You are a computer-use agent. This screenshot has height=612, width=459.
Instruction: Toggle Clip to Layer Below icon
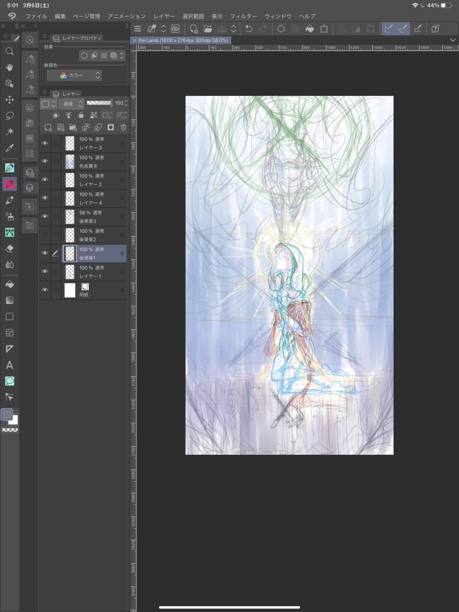coord(56,115)
